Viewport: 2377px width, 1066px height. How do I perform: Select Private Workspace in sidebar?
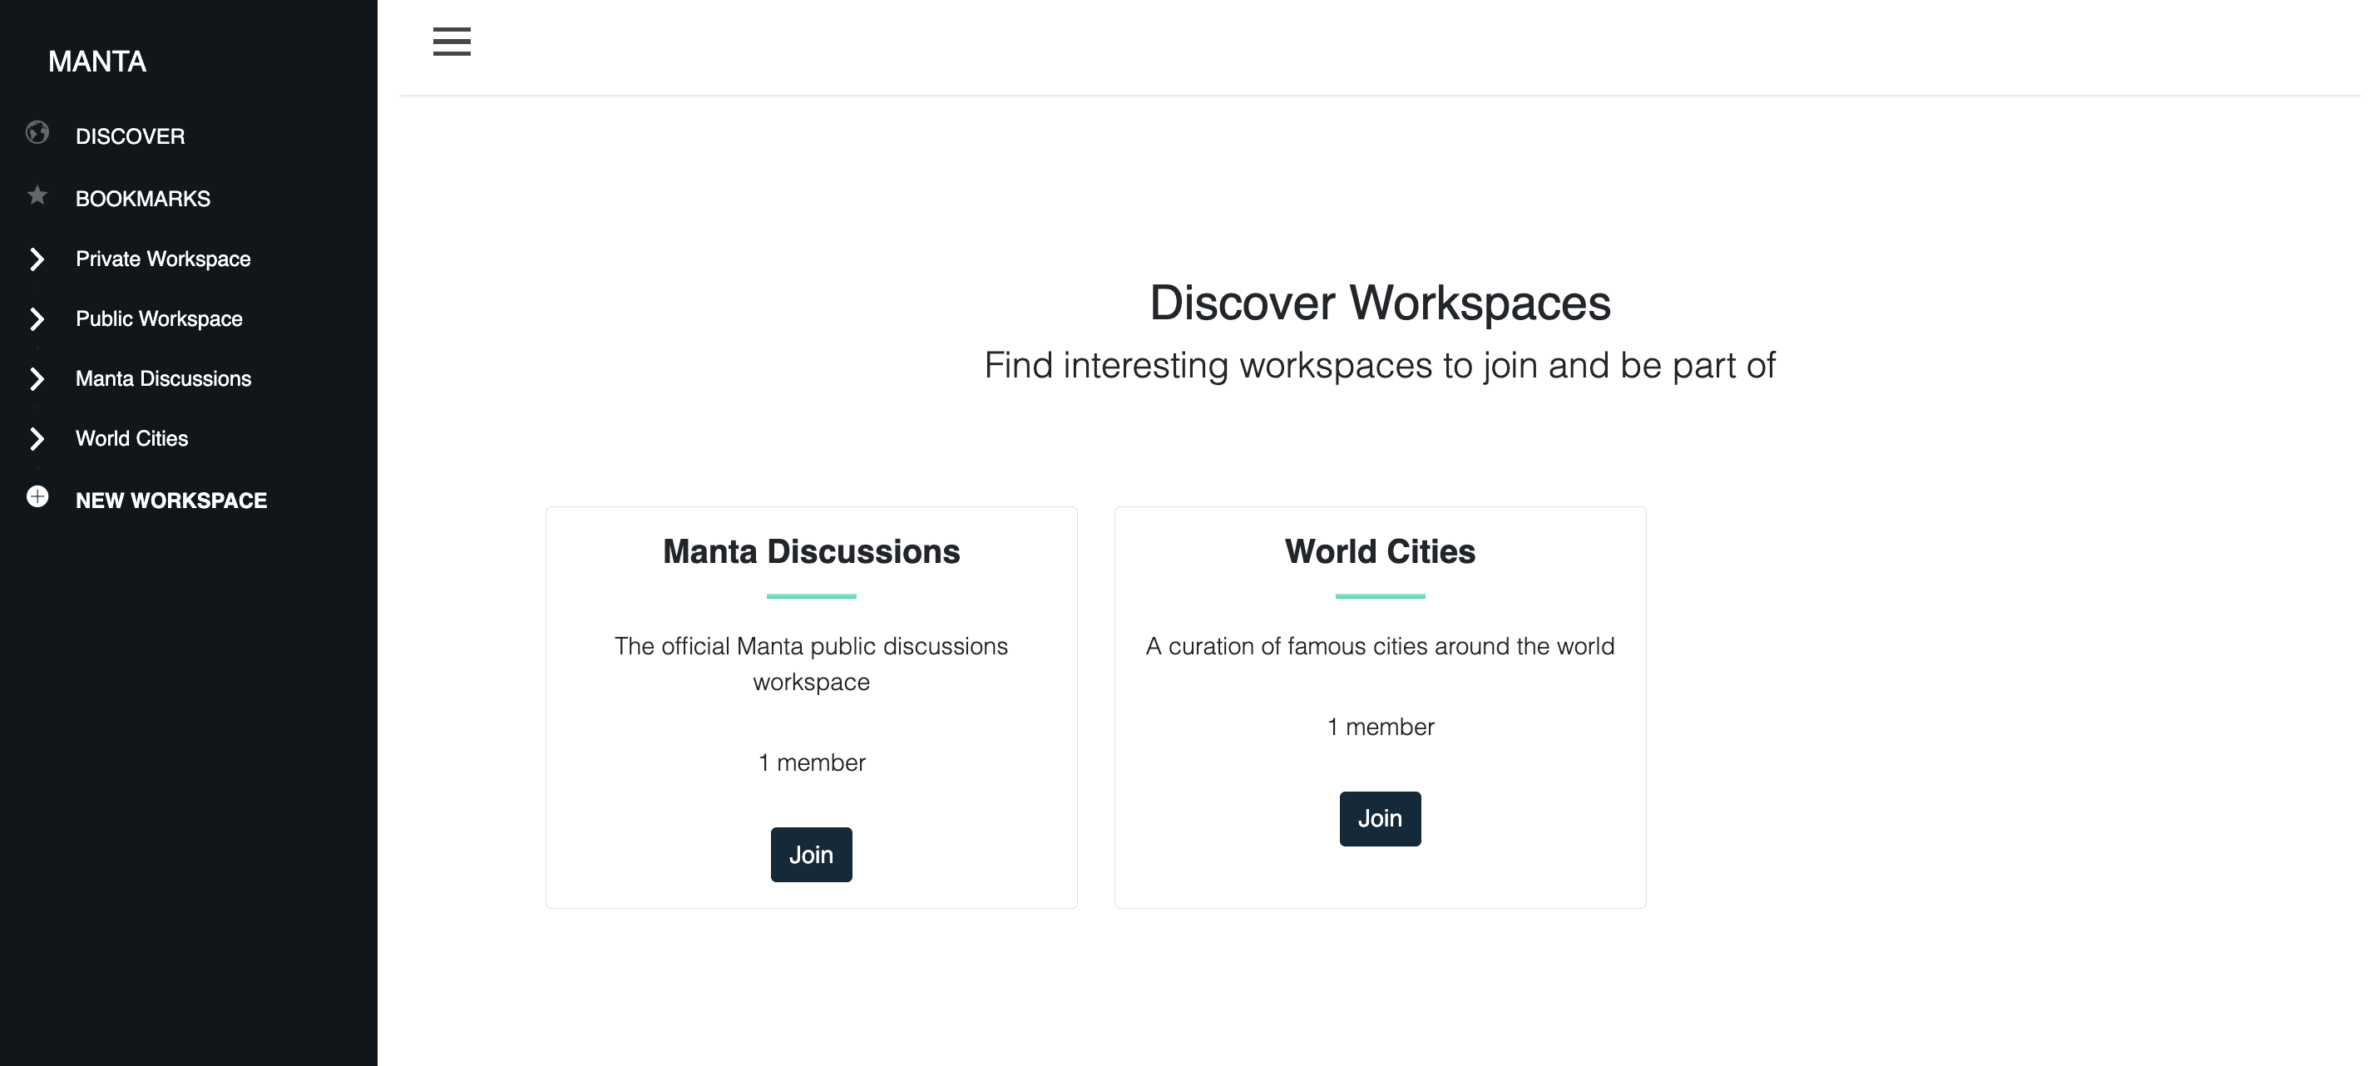coord(163,259)
